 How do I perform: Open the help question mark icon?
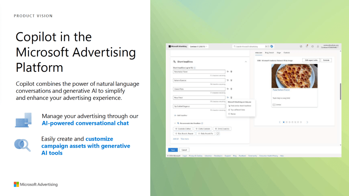coord(312,46)
